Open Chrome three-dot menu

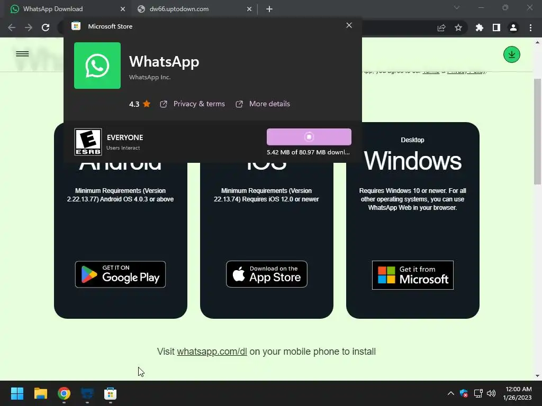pos(530,27)
